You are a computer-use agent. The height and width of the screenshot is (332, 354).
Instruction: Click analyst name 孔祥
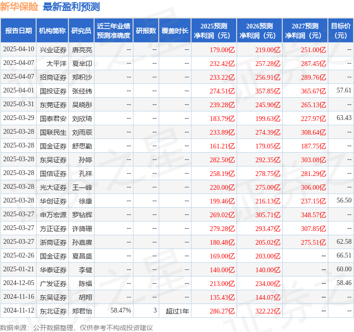point(86,174)
